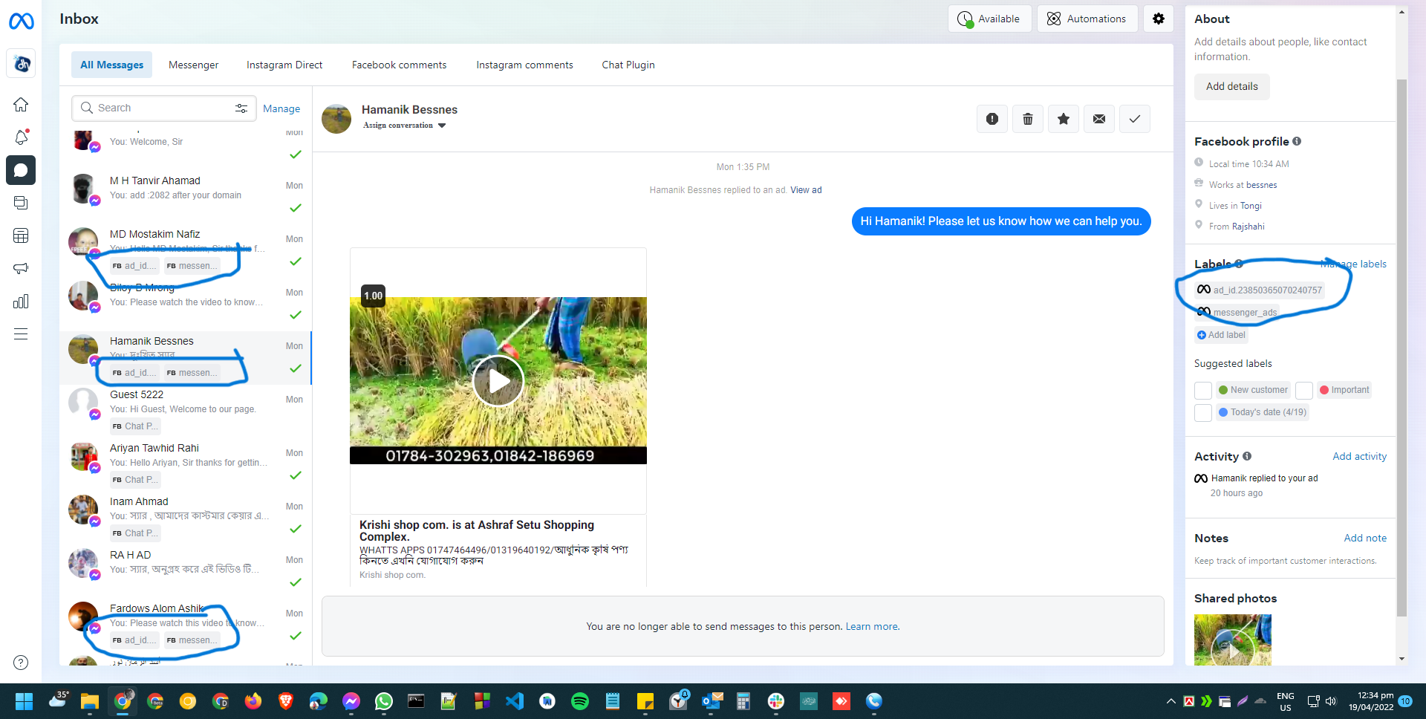Check the New customer label box

tap(1202, 391)
